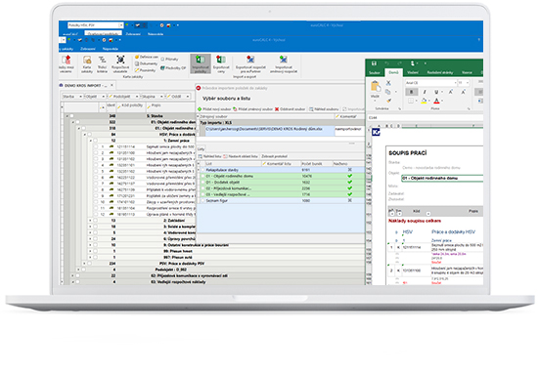Click Přidat změnový soubor button
Image resolution: width=538 pixels, height=373 pixels.
(252, 109)
